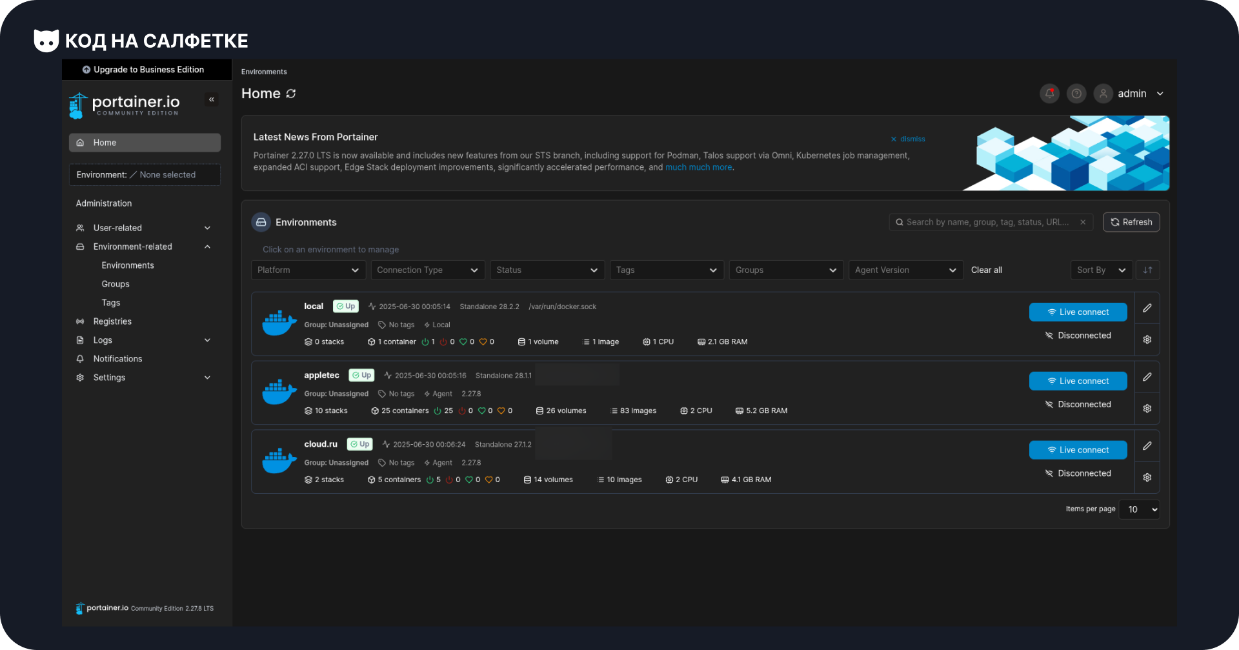The width and height of the screenshot is (1239, 650).
Task: Click '10 stacks' in appletec row
Action: (x=327, y=411)
